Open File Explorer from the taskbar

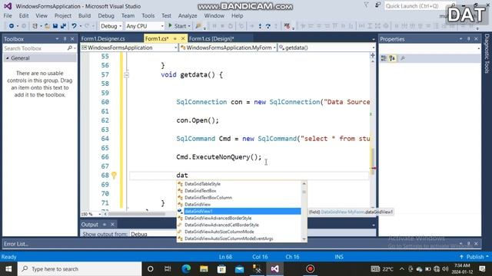(204, 269)
